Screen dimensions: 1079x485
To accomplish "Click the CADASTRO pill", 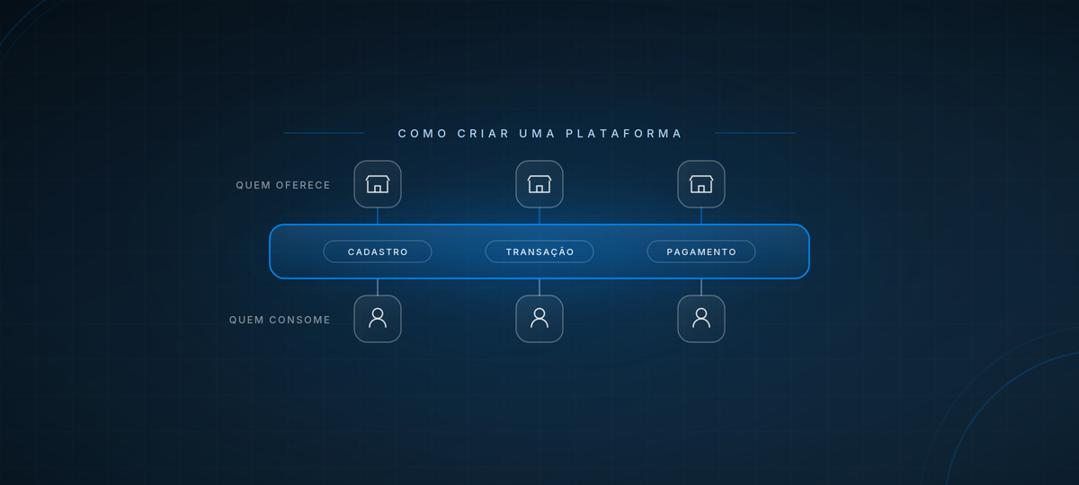I will pyautogui.click(x=378, y=251).
